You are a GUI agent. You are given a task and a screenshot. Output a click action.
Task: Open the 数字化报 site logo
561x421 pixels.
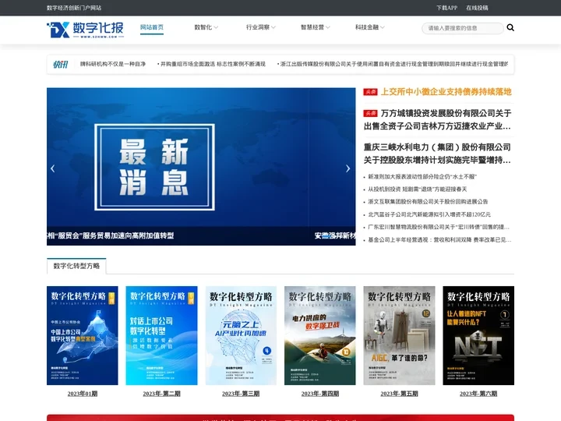pyautogui.click(x=86, y=30)
